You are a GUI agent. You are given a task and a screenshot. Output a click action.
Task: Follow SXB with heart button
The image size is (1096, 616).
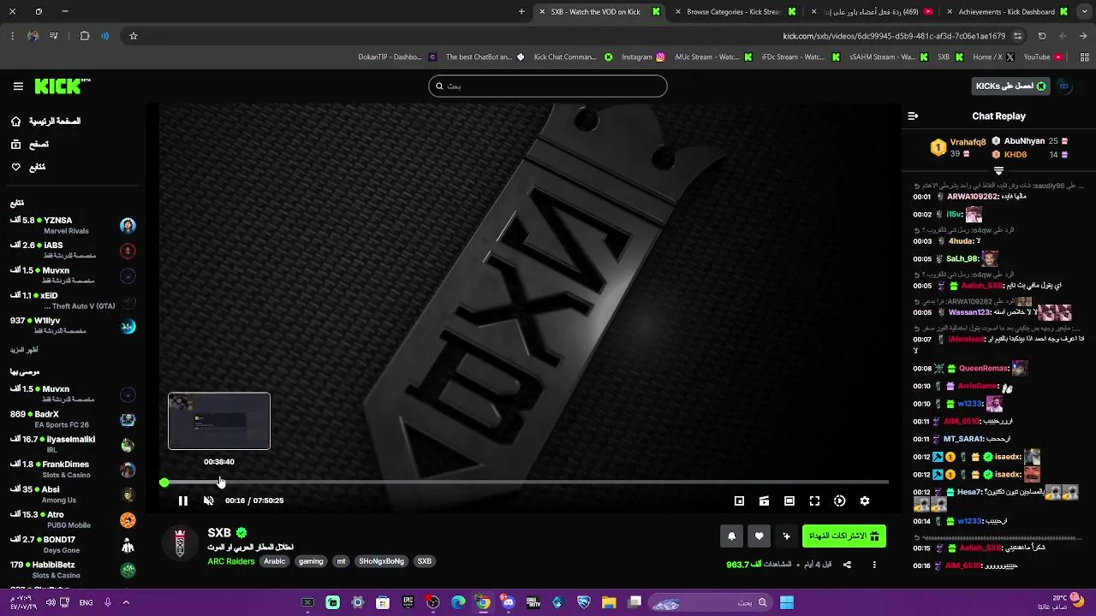pyautogui.click(x=759, y=536)
